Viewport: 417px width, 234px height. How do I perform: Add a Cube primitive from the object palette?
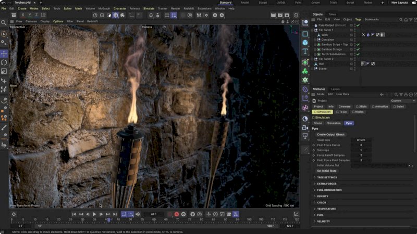click(x=305, y=43)
